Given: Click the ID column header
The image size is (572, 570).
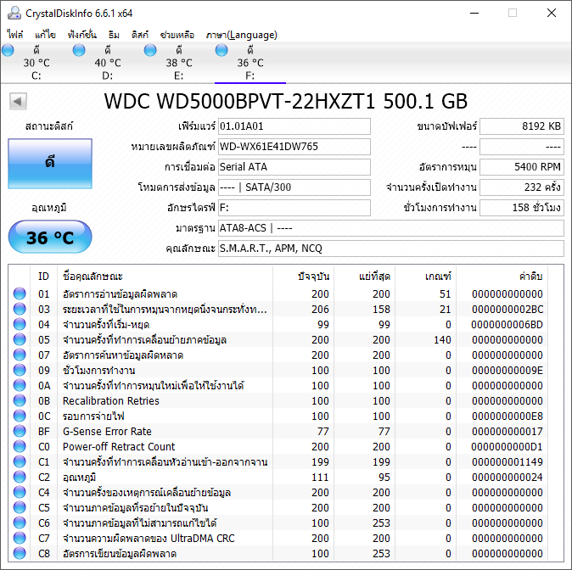Looking at the screenshot, I should [43, 277].
